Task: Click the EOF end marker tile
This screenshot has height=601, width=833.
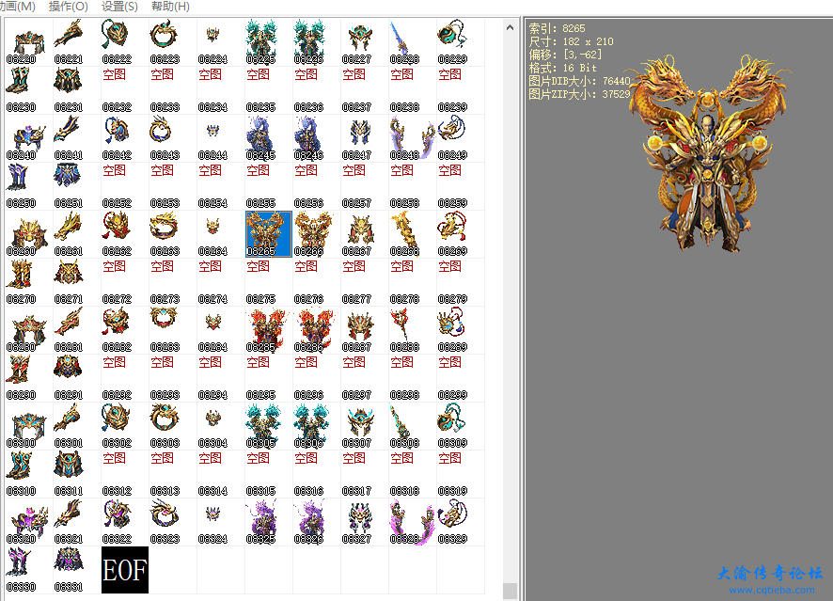Action: 125,570
